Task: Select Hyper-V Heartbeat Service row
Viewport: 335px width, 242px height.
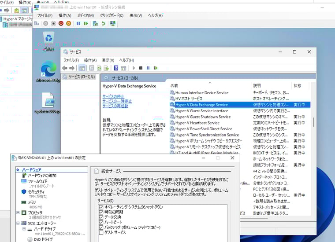Action: [x=240, y=123]
